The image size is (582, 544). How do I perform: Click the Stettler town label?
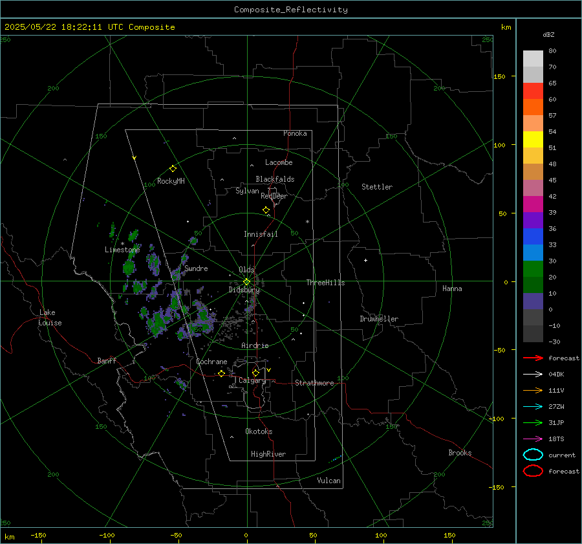377,187
